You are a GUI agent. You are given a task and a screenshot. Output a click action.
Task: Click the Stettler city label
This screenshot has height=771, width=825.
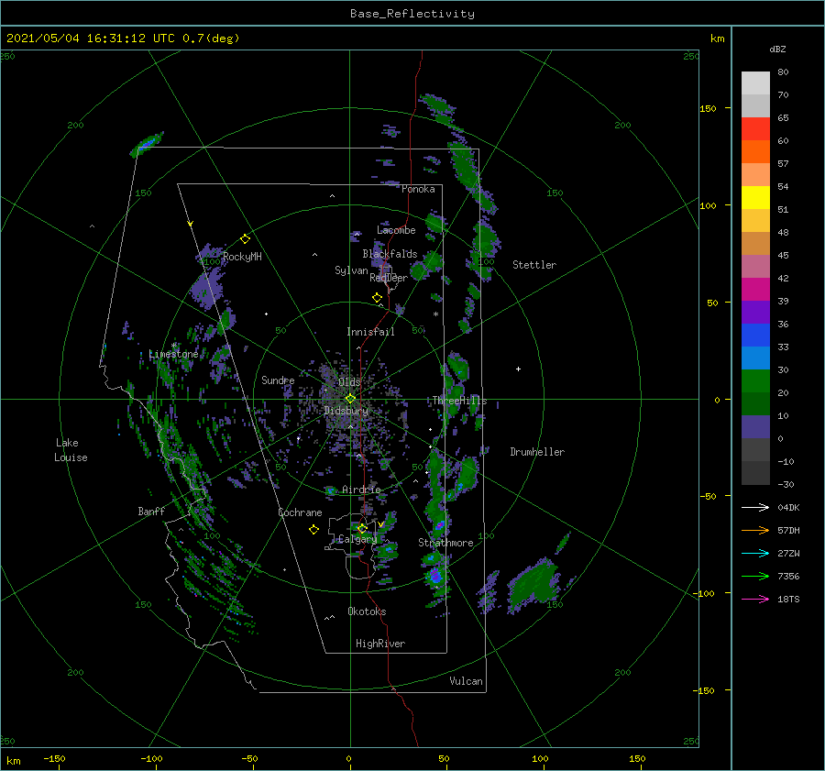tap(534, 265)
